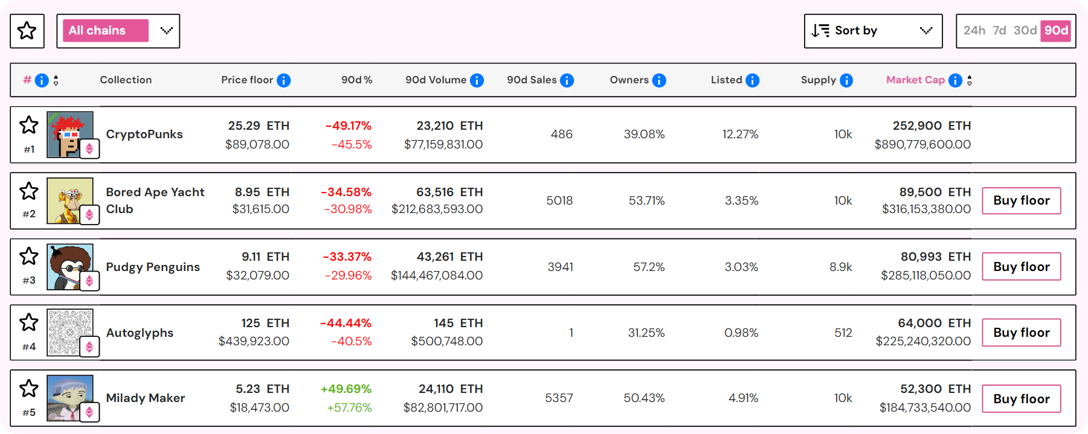Click the Listed column info icon
Image resolution: width=1088 pixels, height=434 pixels.
(x=752, y=80)
